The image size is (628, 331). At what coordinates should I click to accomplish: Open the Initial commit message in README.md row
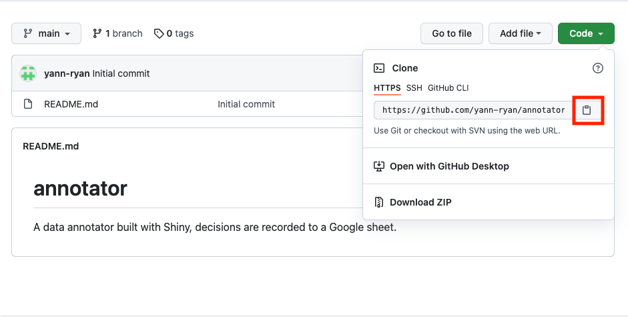(246, 104)
